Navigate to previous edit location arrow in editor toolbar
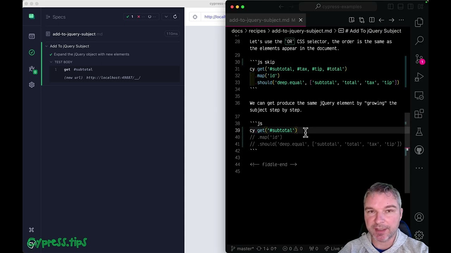Screen dimensions: 451x253 click(x=382, y=20)
